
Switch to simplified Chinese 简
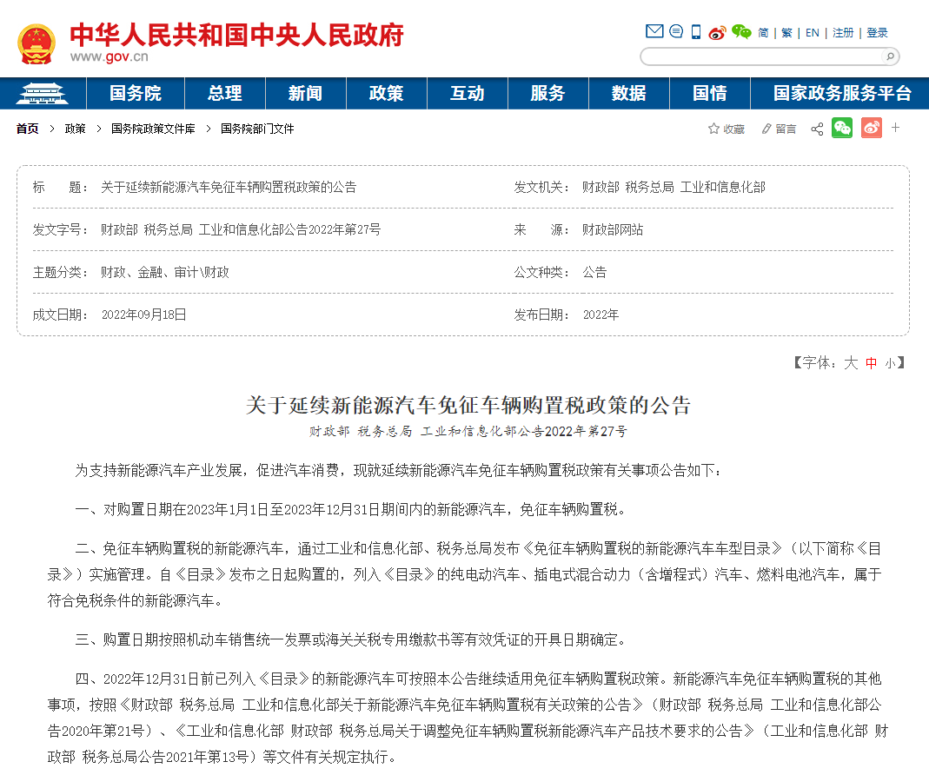763,33
